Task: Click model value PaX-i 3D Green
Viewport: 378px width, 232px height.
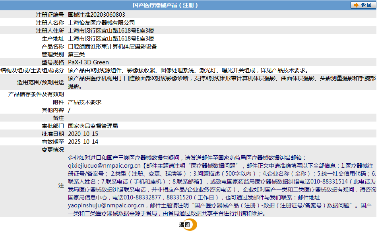Action: 88,62
